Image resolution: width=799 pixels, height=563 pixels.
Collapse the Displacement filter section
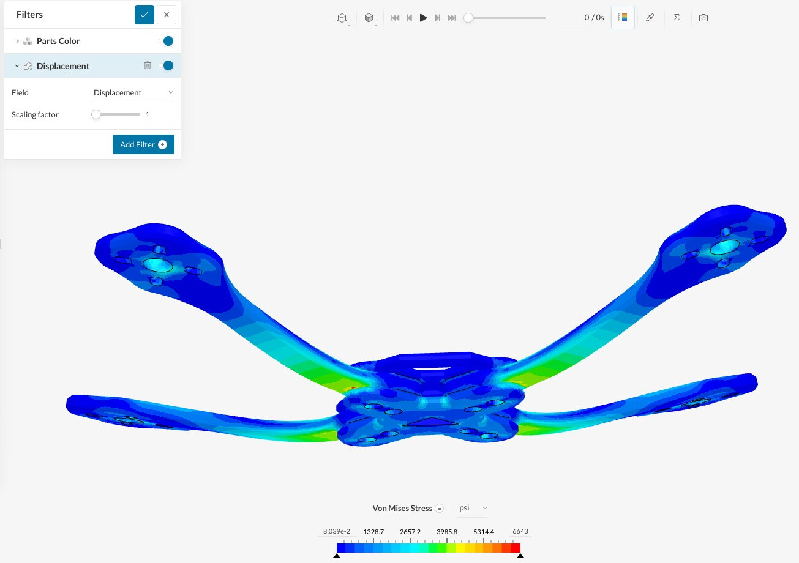(x=17, y=66)
